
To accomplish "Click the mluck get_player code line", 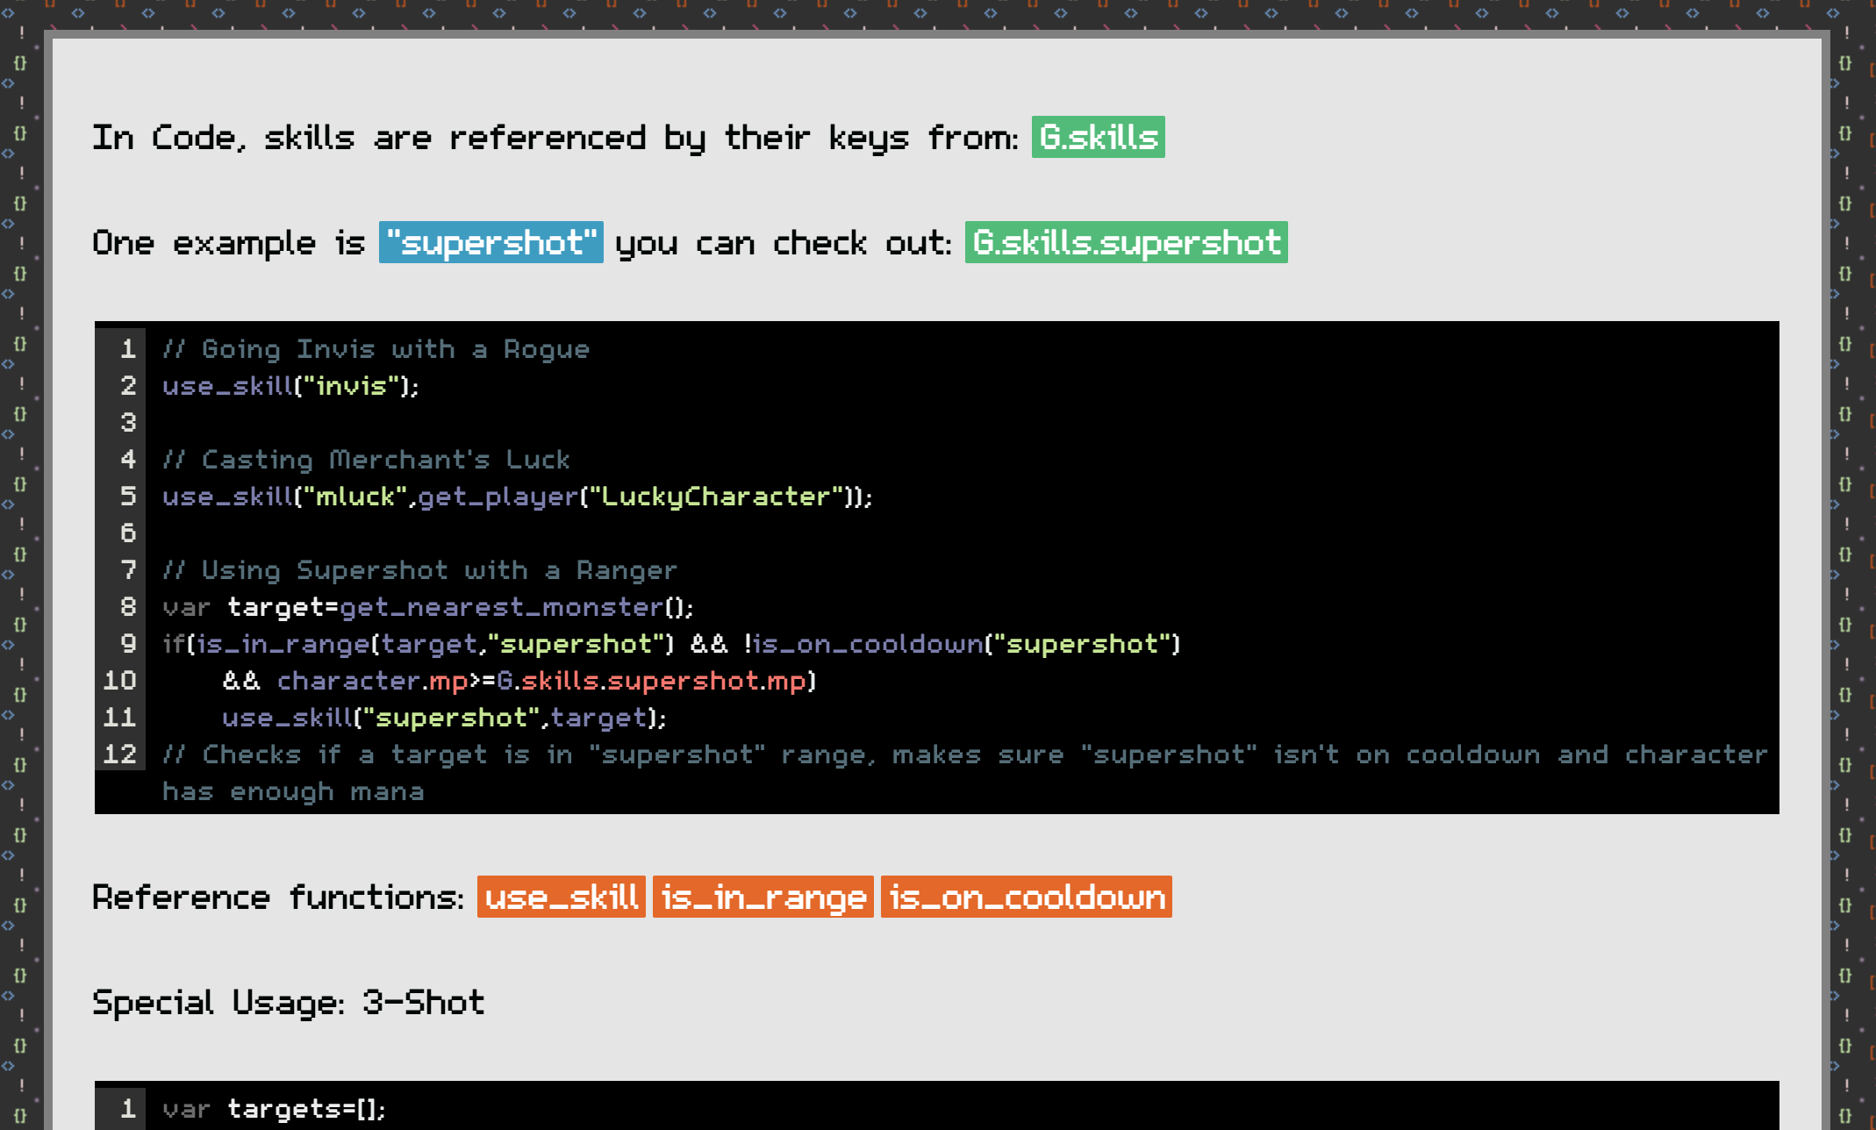I will [517, 497].
